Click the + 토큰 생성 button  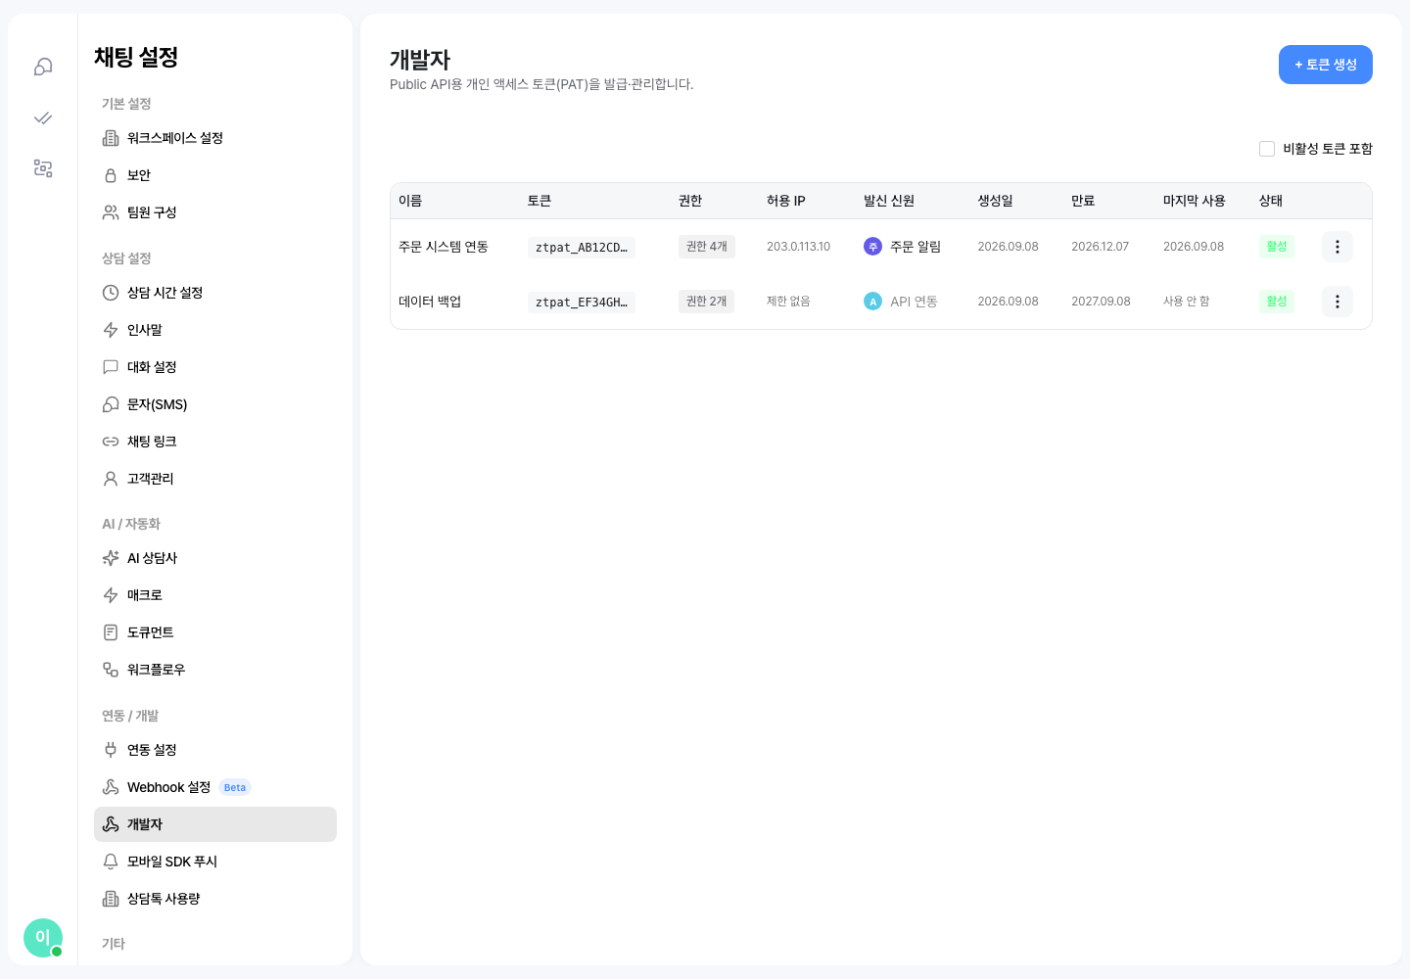click(x=1326, y=65)
